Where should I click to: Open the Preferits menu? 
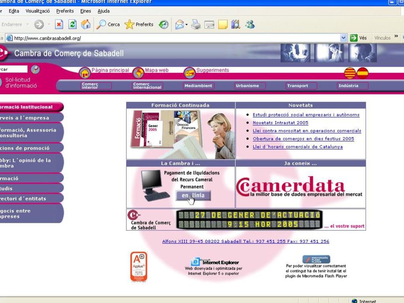tap(65, 11)
